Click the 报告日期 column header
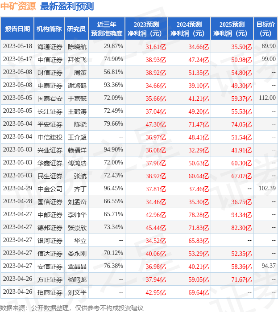This screenshot has height=312, width=278. point(17,29)
